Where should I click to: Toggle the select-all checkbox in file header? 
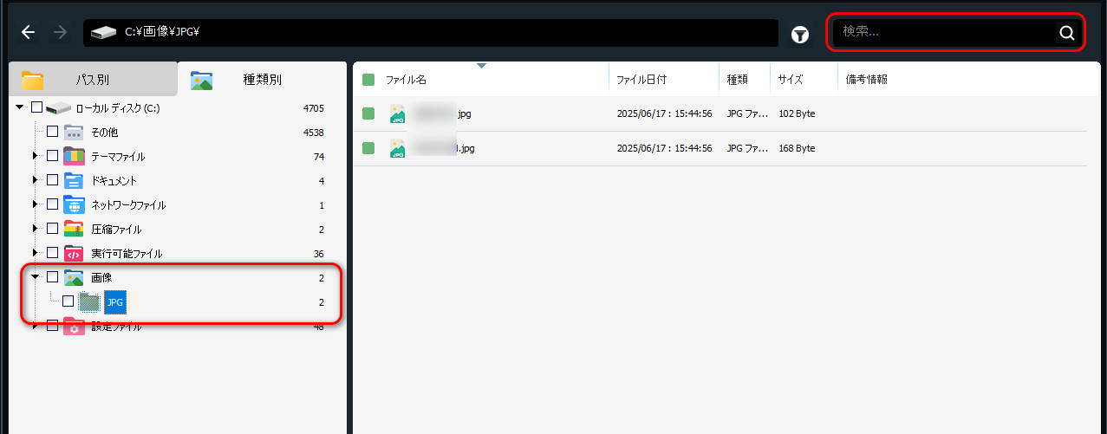368,80
